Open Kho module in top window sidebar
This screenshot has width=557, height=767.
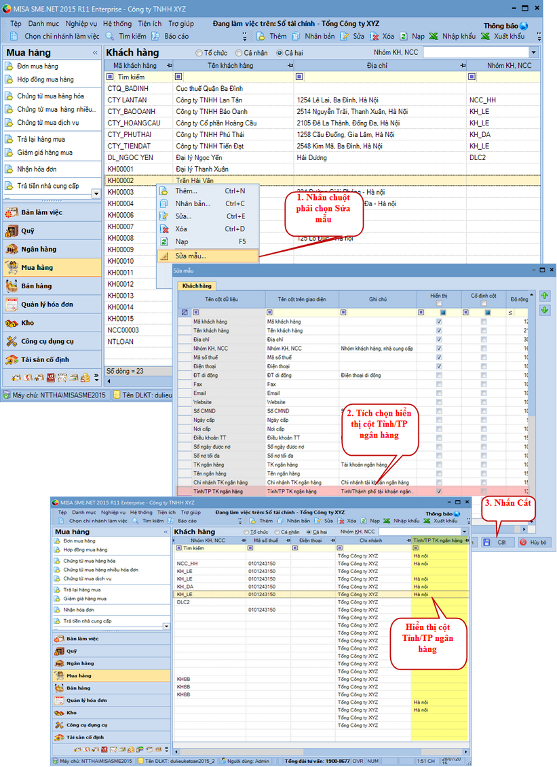pyautogui.click(x=52, y=323)
